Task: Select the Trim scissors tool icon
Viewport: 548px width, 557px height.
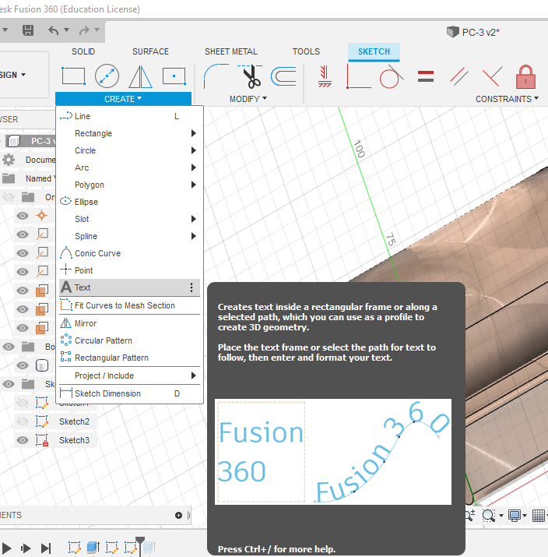Action: coord(250,76)
